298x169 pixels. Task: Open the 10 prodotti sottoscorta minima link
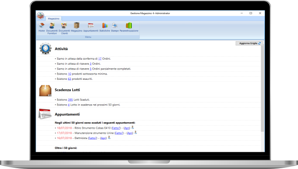[x=70, y=74]
